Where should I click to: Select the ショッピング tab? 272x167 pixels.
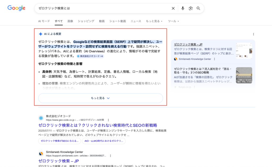[86, 21]
